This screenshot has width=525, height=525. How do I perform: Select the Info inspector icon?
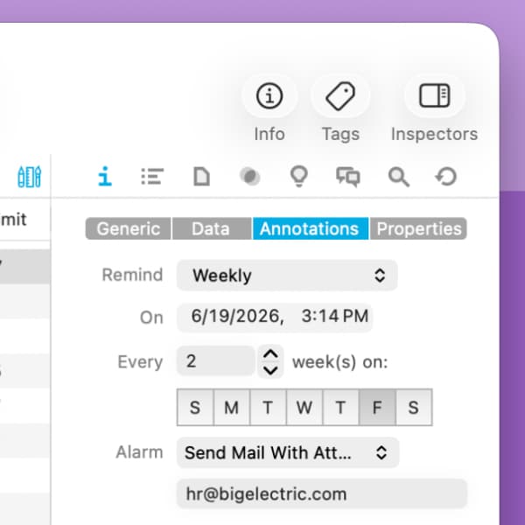point(105,176)
